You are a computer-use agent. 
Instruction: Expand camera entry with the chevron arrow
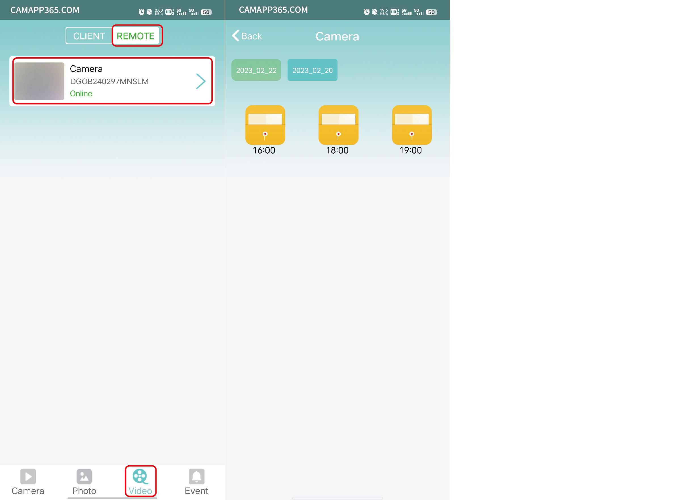click(x=201, y=81)
